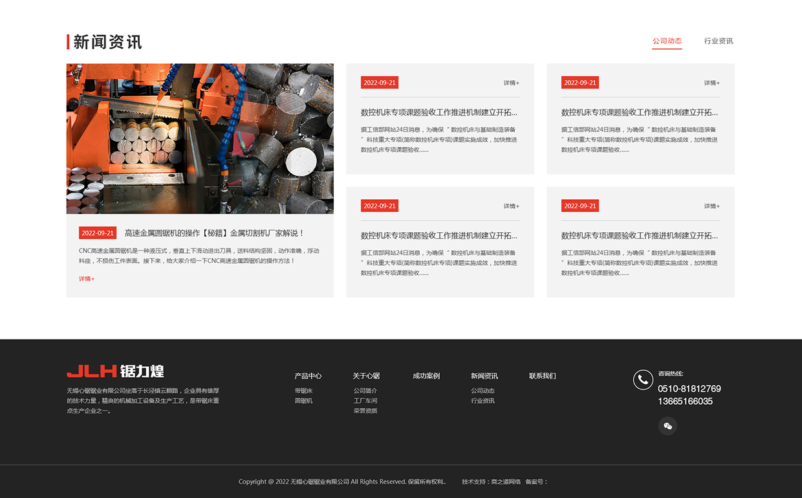The width and height of the screenshot is (802, 498).
Task: Click 详情+ under the featured article
Action: (x=85, y=278)
